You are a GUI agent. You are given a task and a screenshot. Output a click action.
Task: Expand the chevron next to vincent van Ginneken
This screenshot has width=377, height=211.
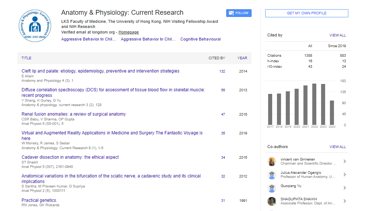click(344, 161)
